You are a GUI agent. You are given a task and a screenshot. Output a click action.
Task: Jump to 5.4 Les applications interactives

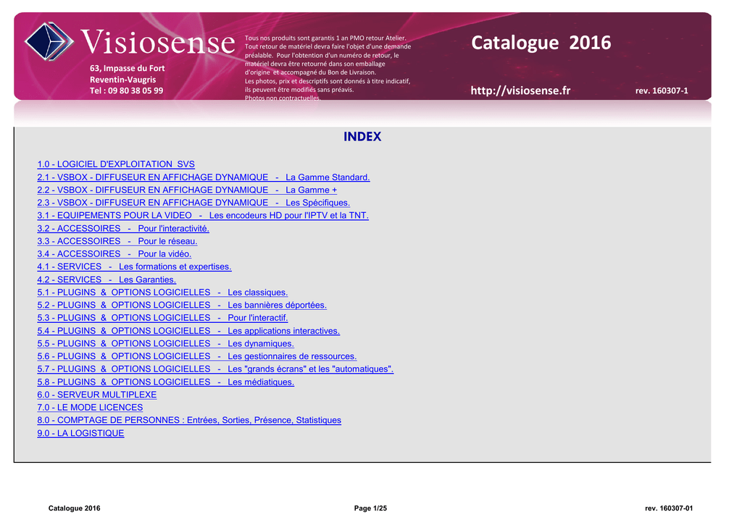(188, 331)
